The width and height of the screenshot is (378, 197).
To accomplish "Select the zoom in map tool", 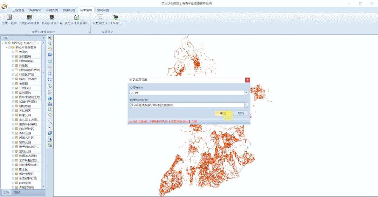I will tap(50, 38).
